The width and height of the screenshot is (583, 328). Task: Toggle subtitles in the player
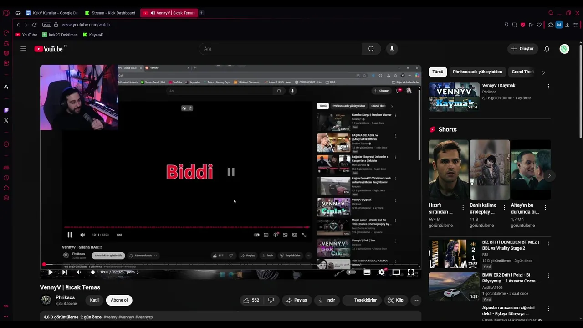tap(367, 272)
